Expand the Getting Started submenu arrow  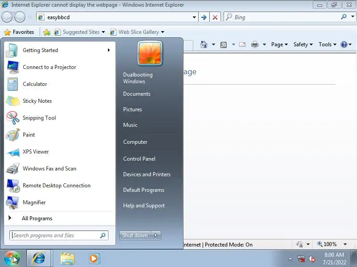[x=109, y=50]
